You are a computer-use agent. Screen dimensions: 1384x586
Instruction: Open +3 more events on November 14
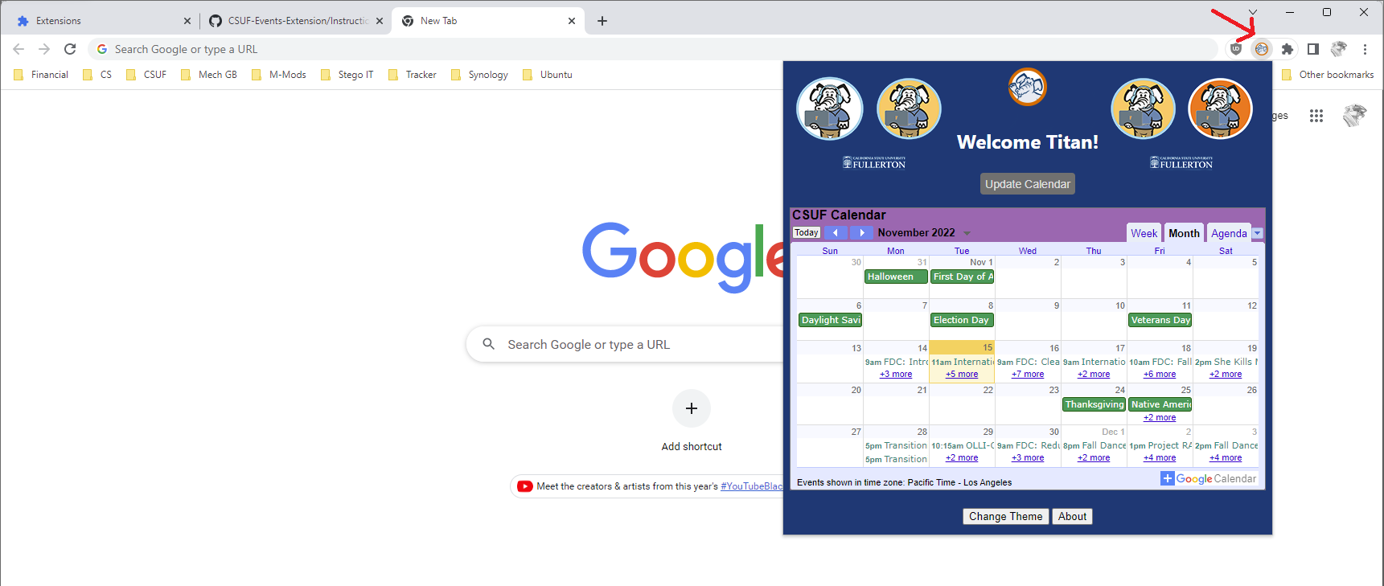[x=896, y=375]
